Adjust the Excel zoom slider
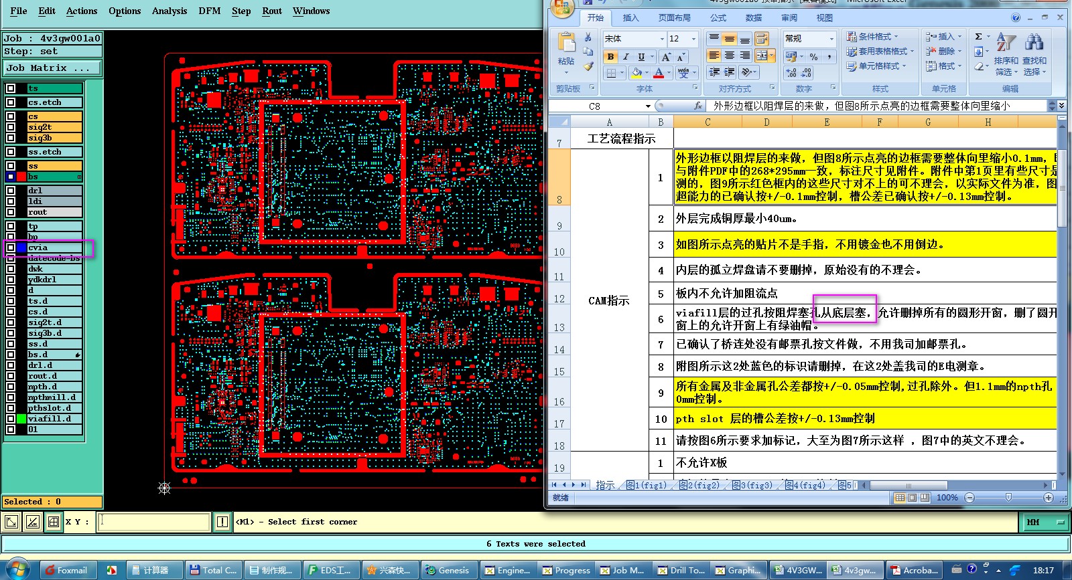 coord(1008,498)
